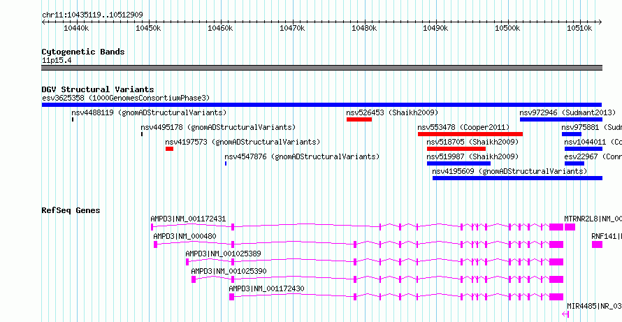
Task: Click the MIR4485 gene label
Action: (x=594, y=306)
